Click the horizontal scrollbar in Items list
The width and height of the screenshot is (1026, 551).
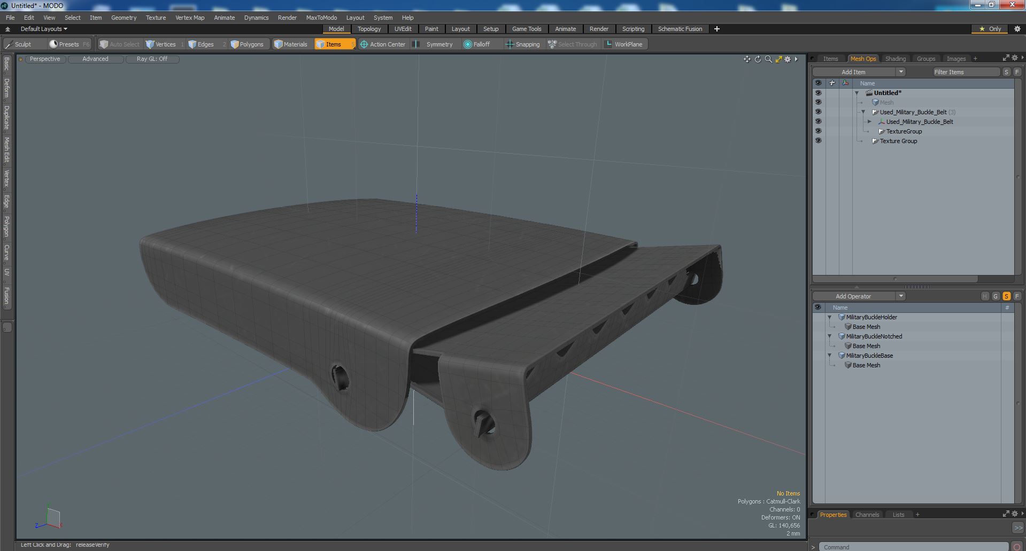[895, 279]
